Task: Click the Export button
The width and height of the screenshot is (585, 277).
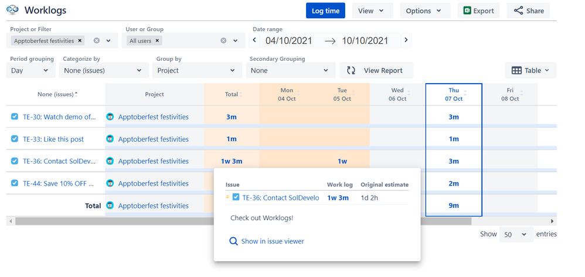Action: click(478, 11)
